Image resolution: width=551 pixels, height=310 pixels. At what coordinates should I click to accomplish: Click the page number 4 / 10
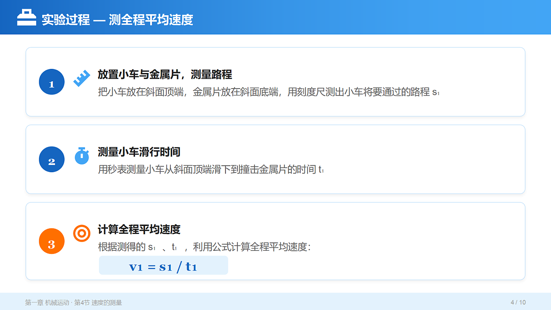(x=518, y=302)
